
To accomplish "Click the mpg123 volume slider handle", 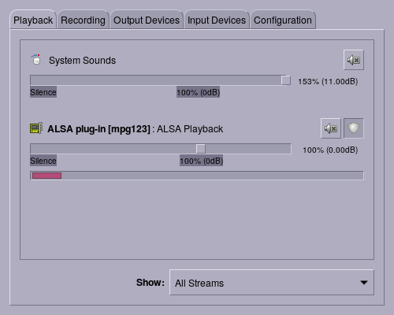I will 201,149.
